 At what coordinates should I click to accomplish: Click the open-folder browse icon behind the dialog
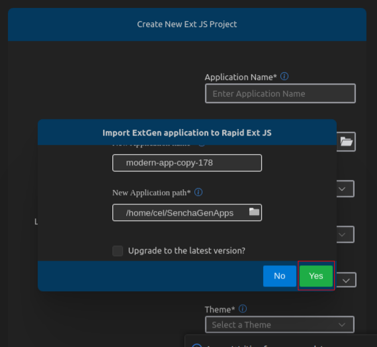click(346, 141)
